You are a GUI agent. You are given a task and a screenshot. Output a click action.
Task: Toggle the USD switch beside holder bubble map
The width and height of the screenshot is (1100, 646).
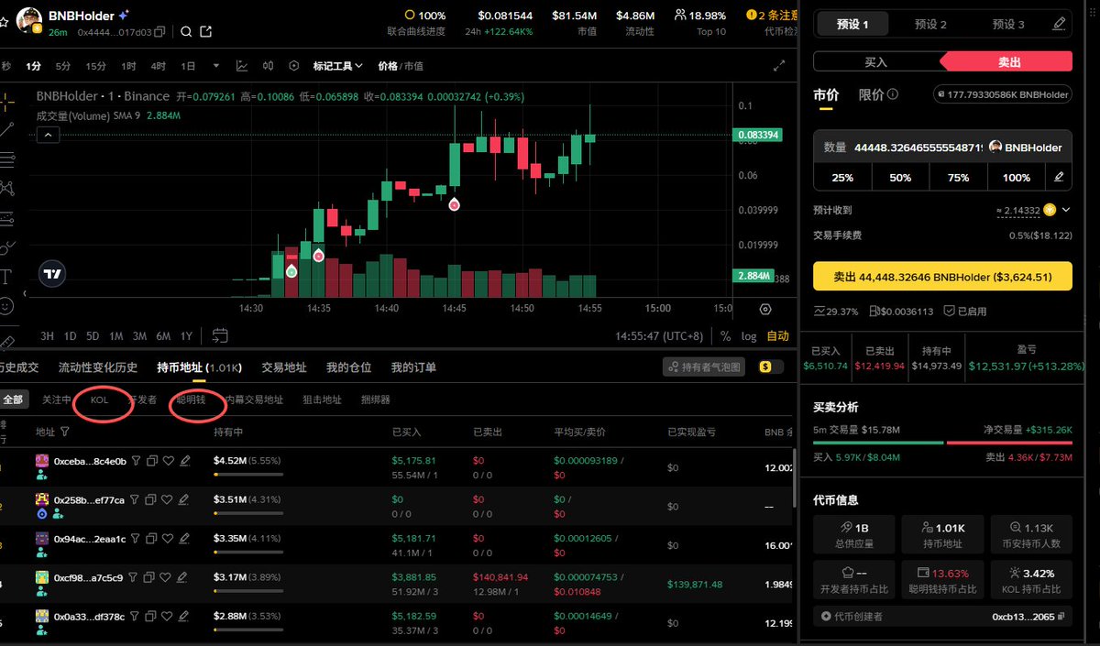point(772,367)
